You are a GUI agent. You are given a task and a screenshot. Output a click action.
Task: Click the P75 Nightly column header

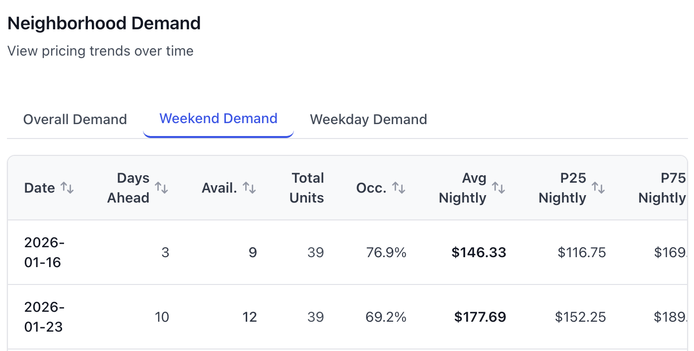pos(662,188)
